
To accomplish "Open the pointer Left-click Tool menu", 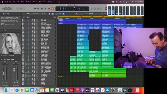I will tap(77, 14).
